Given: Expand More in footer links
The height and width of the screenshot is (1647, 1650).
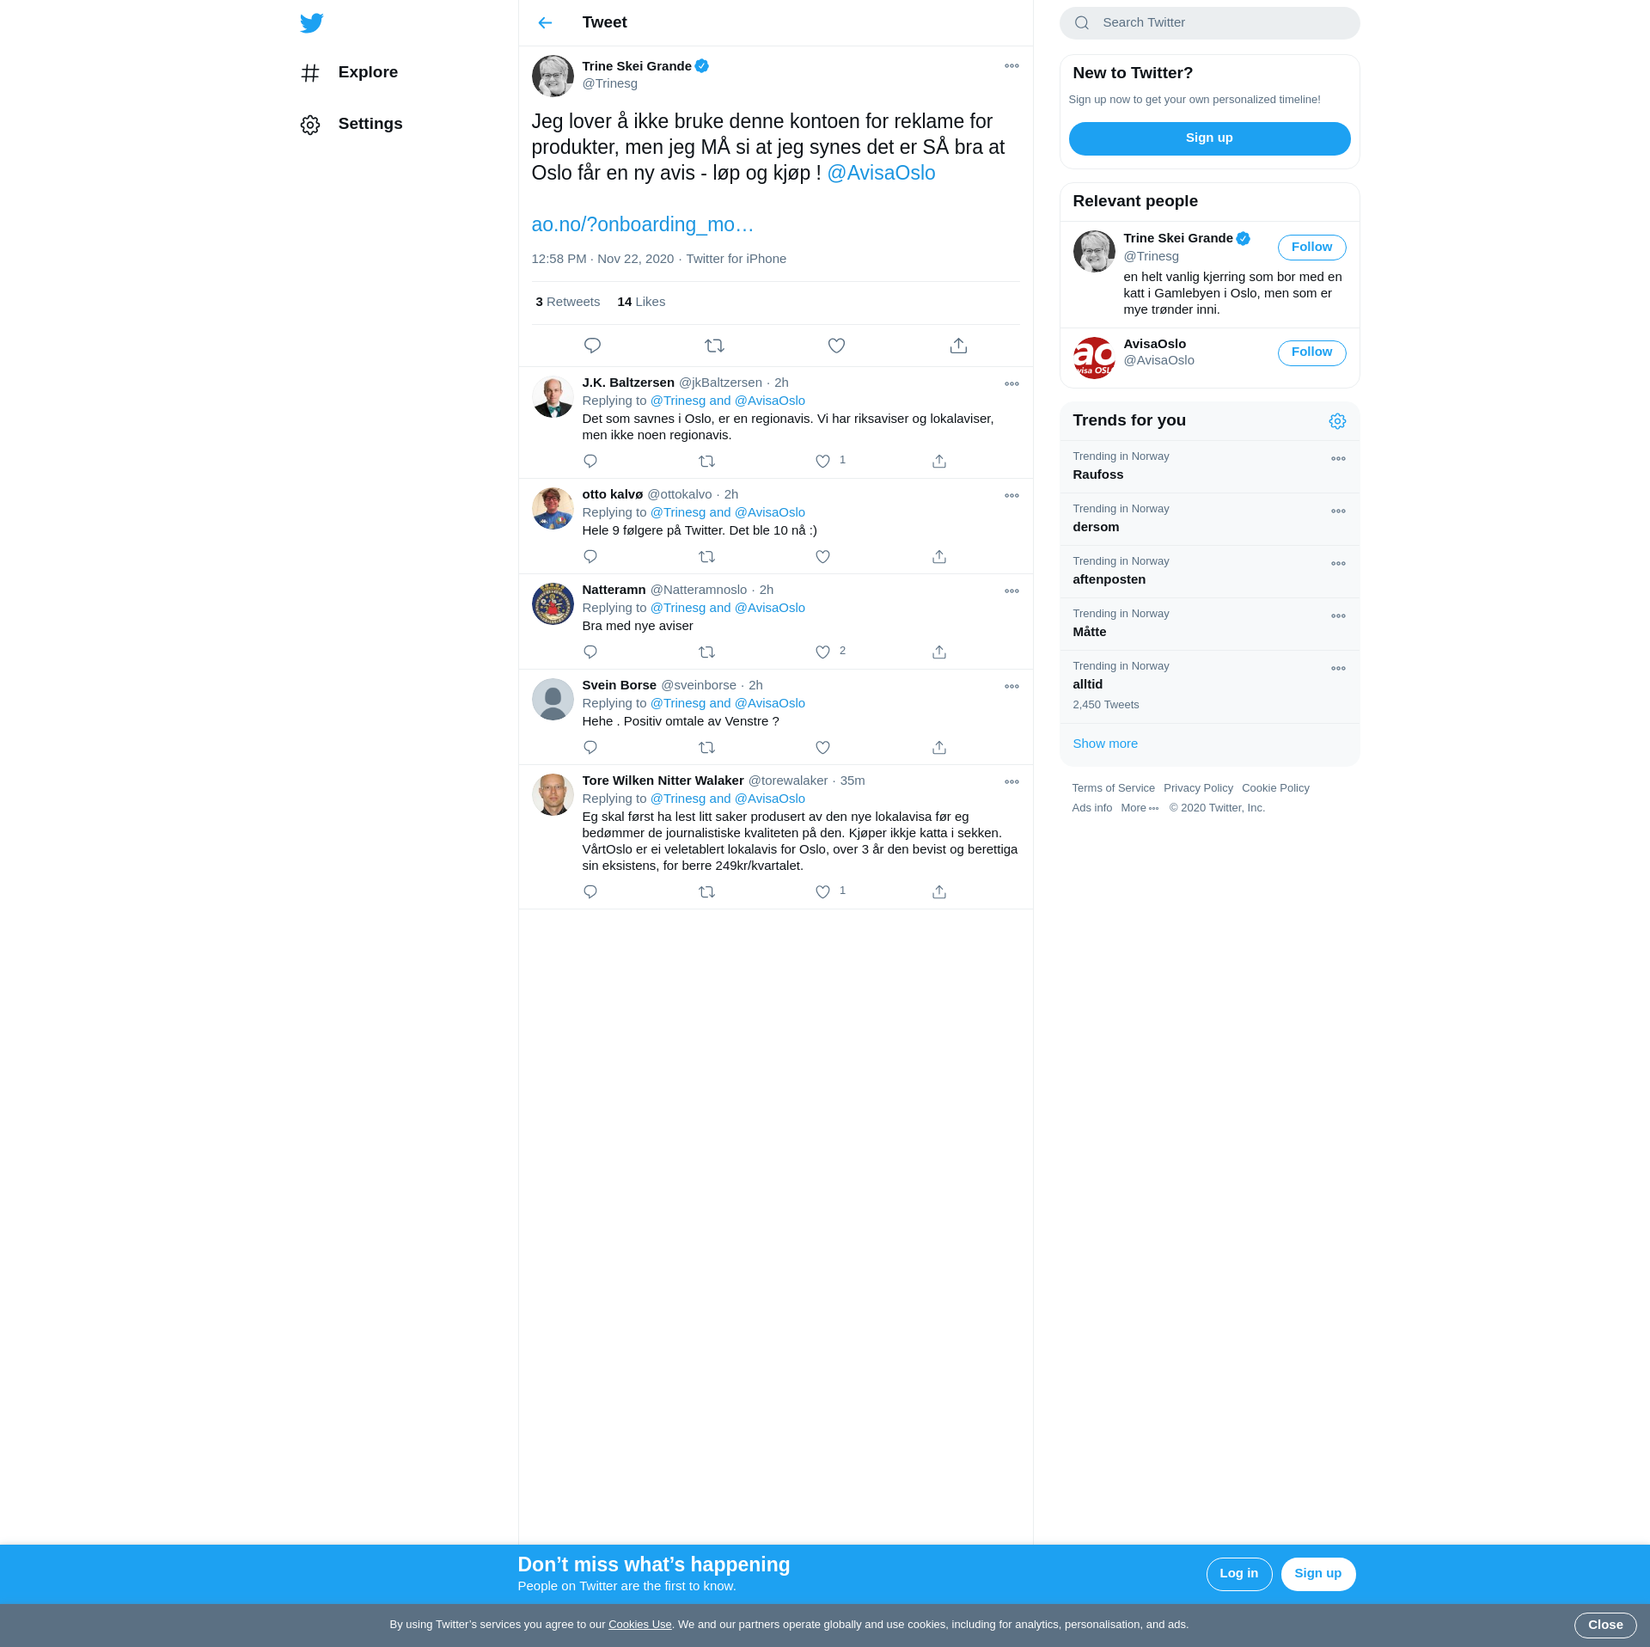Looking at the screenshot, I should pyautogui.click(x=1140, y=808).
